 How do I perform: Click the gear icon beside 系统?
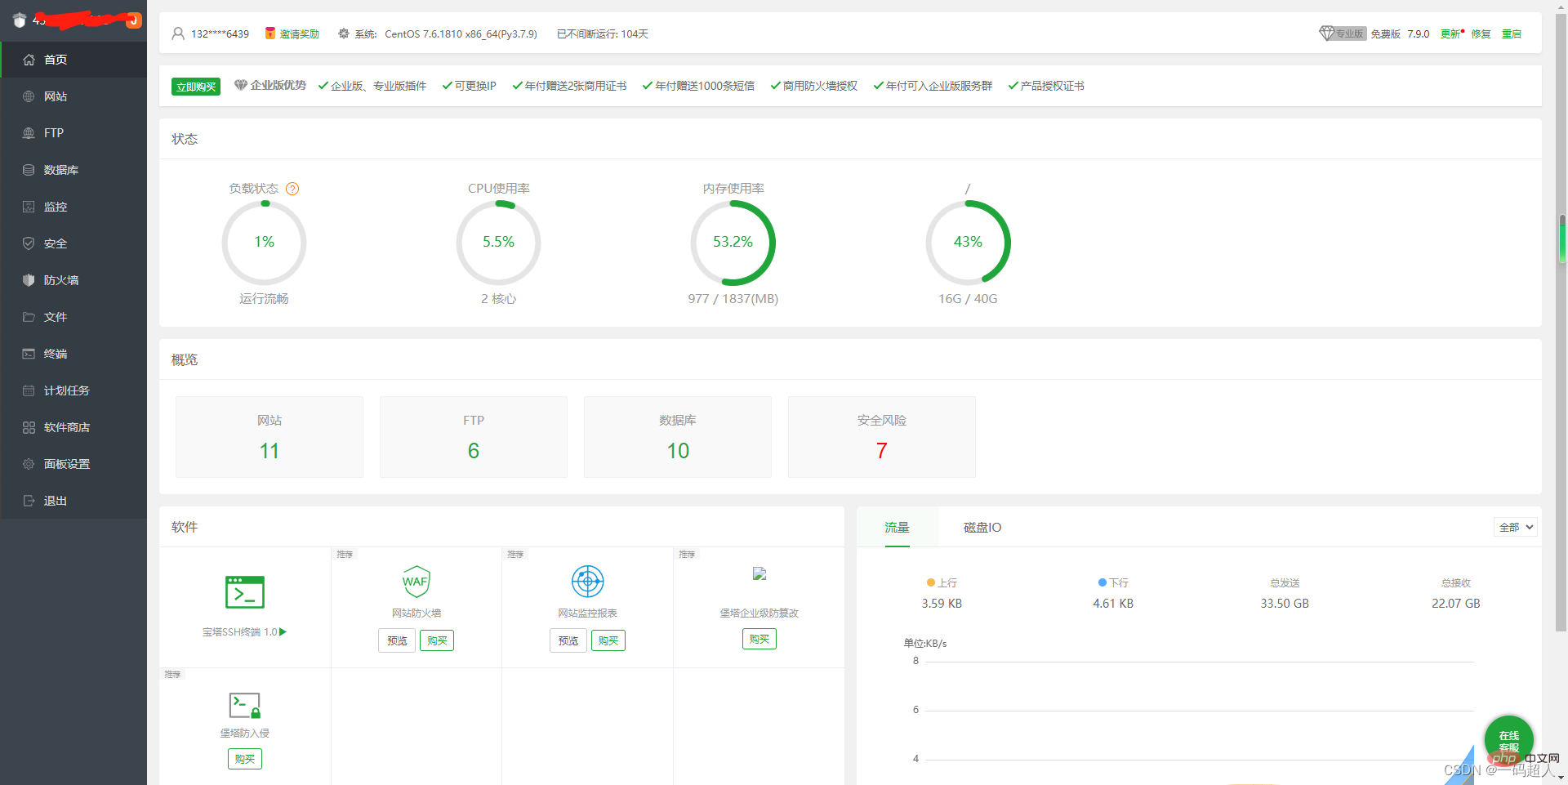[344, 33]
